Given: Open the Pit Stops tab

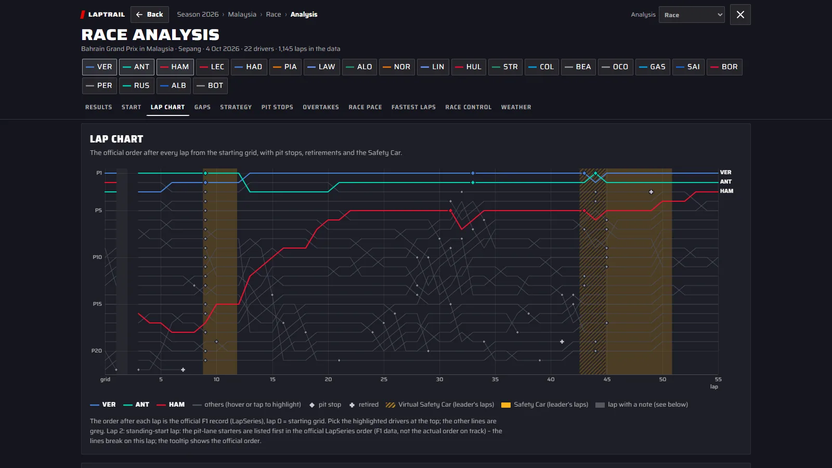Looking at the screenshot, I should coord(278,107).
